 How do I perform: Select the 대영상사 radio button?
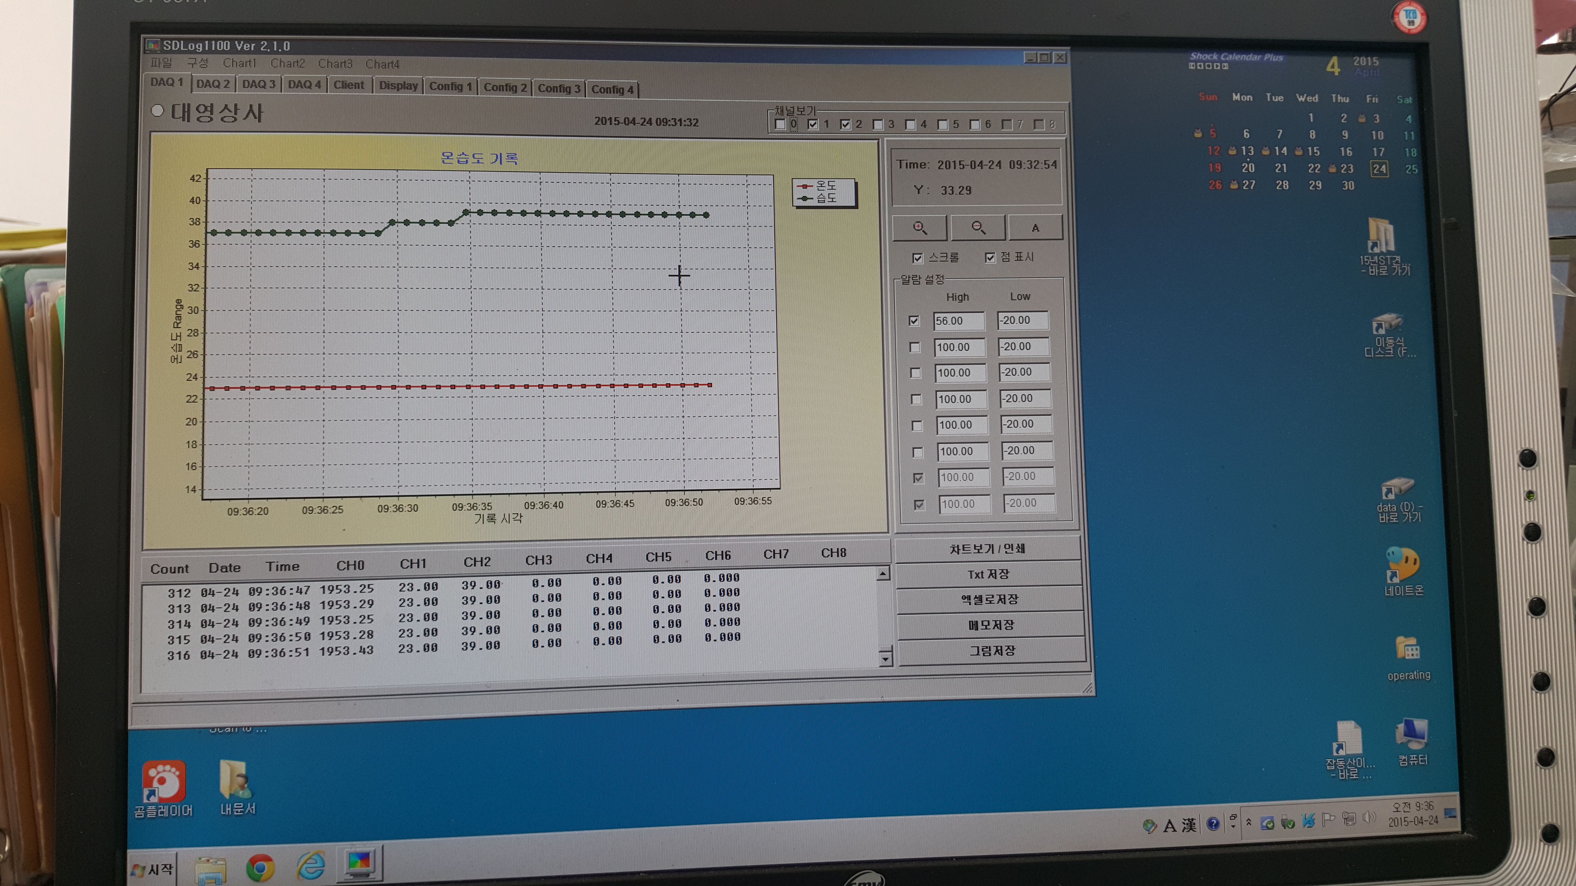tap(157, 111)
